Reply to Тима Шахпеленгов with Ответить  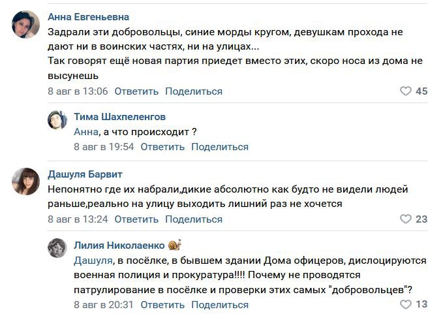tap(162, 147)
